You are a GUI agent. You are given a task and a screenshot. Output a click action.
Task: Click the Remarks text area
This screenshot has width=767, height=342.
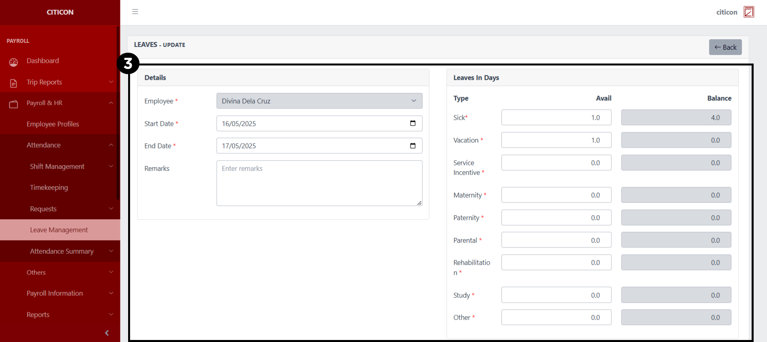click(319, 183)
